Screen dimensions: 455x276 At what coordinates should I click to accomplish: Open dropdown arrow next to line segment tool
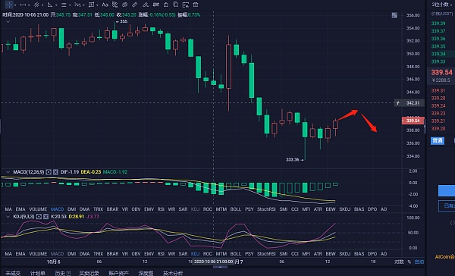pos(29,5)
